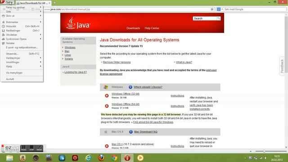Open File Explorer from the taskbar

click(x=9, y=158)
